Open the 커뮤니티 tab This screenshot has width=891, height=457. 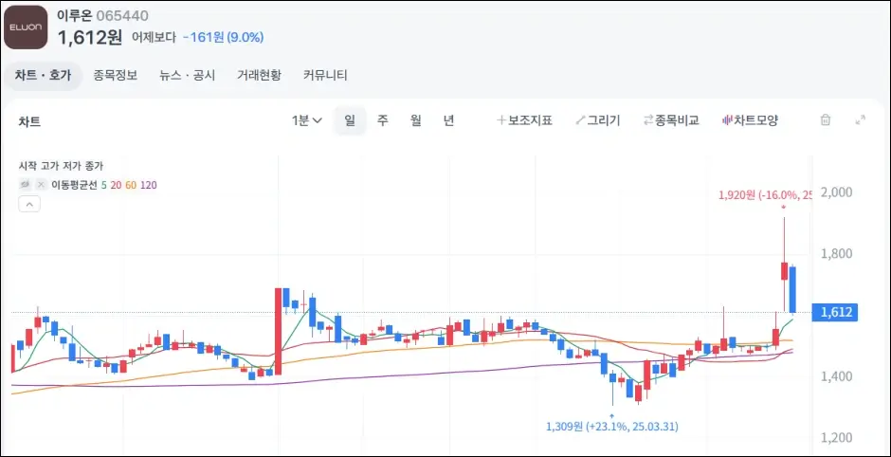[x=325, y=75]
